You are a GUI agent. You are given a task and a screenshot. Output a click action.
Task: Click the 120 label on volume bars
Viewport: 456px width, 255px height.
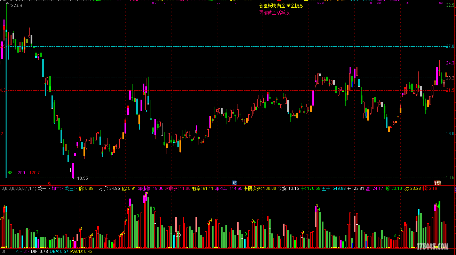177,235
